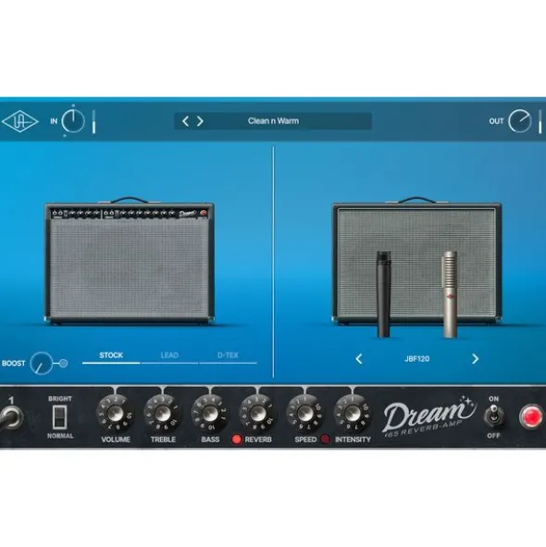
Task: Open the Clean n Warm preset menu
Action: (x=273, y=121)
